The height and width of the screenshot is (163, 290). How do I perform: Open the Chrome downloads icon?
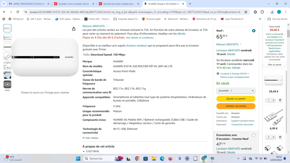[272, 12]
